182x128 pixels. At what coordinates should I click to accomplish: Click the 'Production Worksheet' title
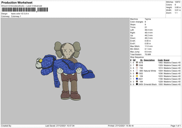coord(17,2)
